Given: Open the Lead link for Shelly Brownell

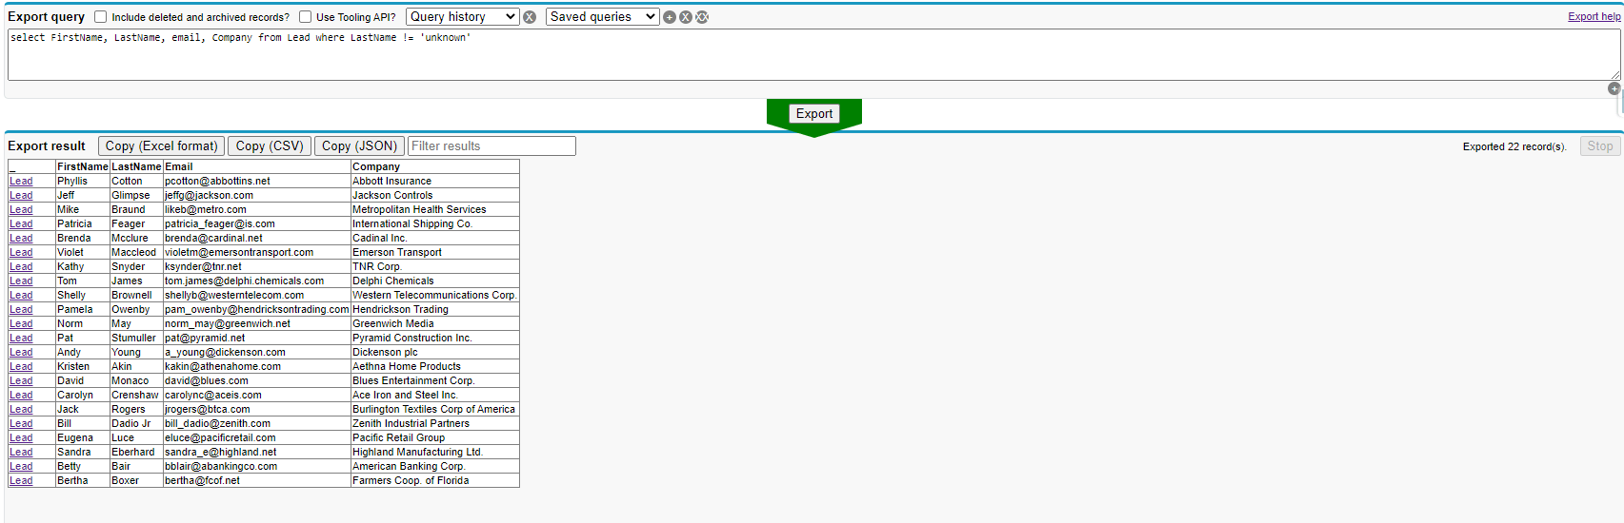Looking at the screenshot, I should 21,296.
